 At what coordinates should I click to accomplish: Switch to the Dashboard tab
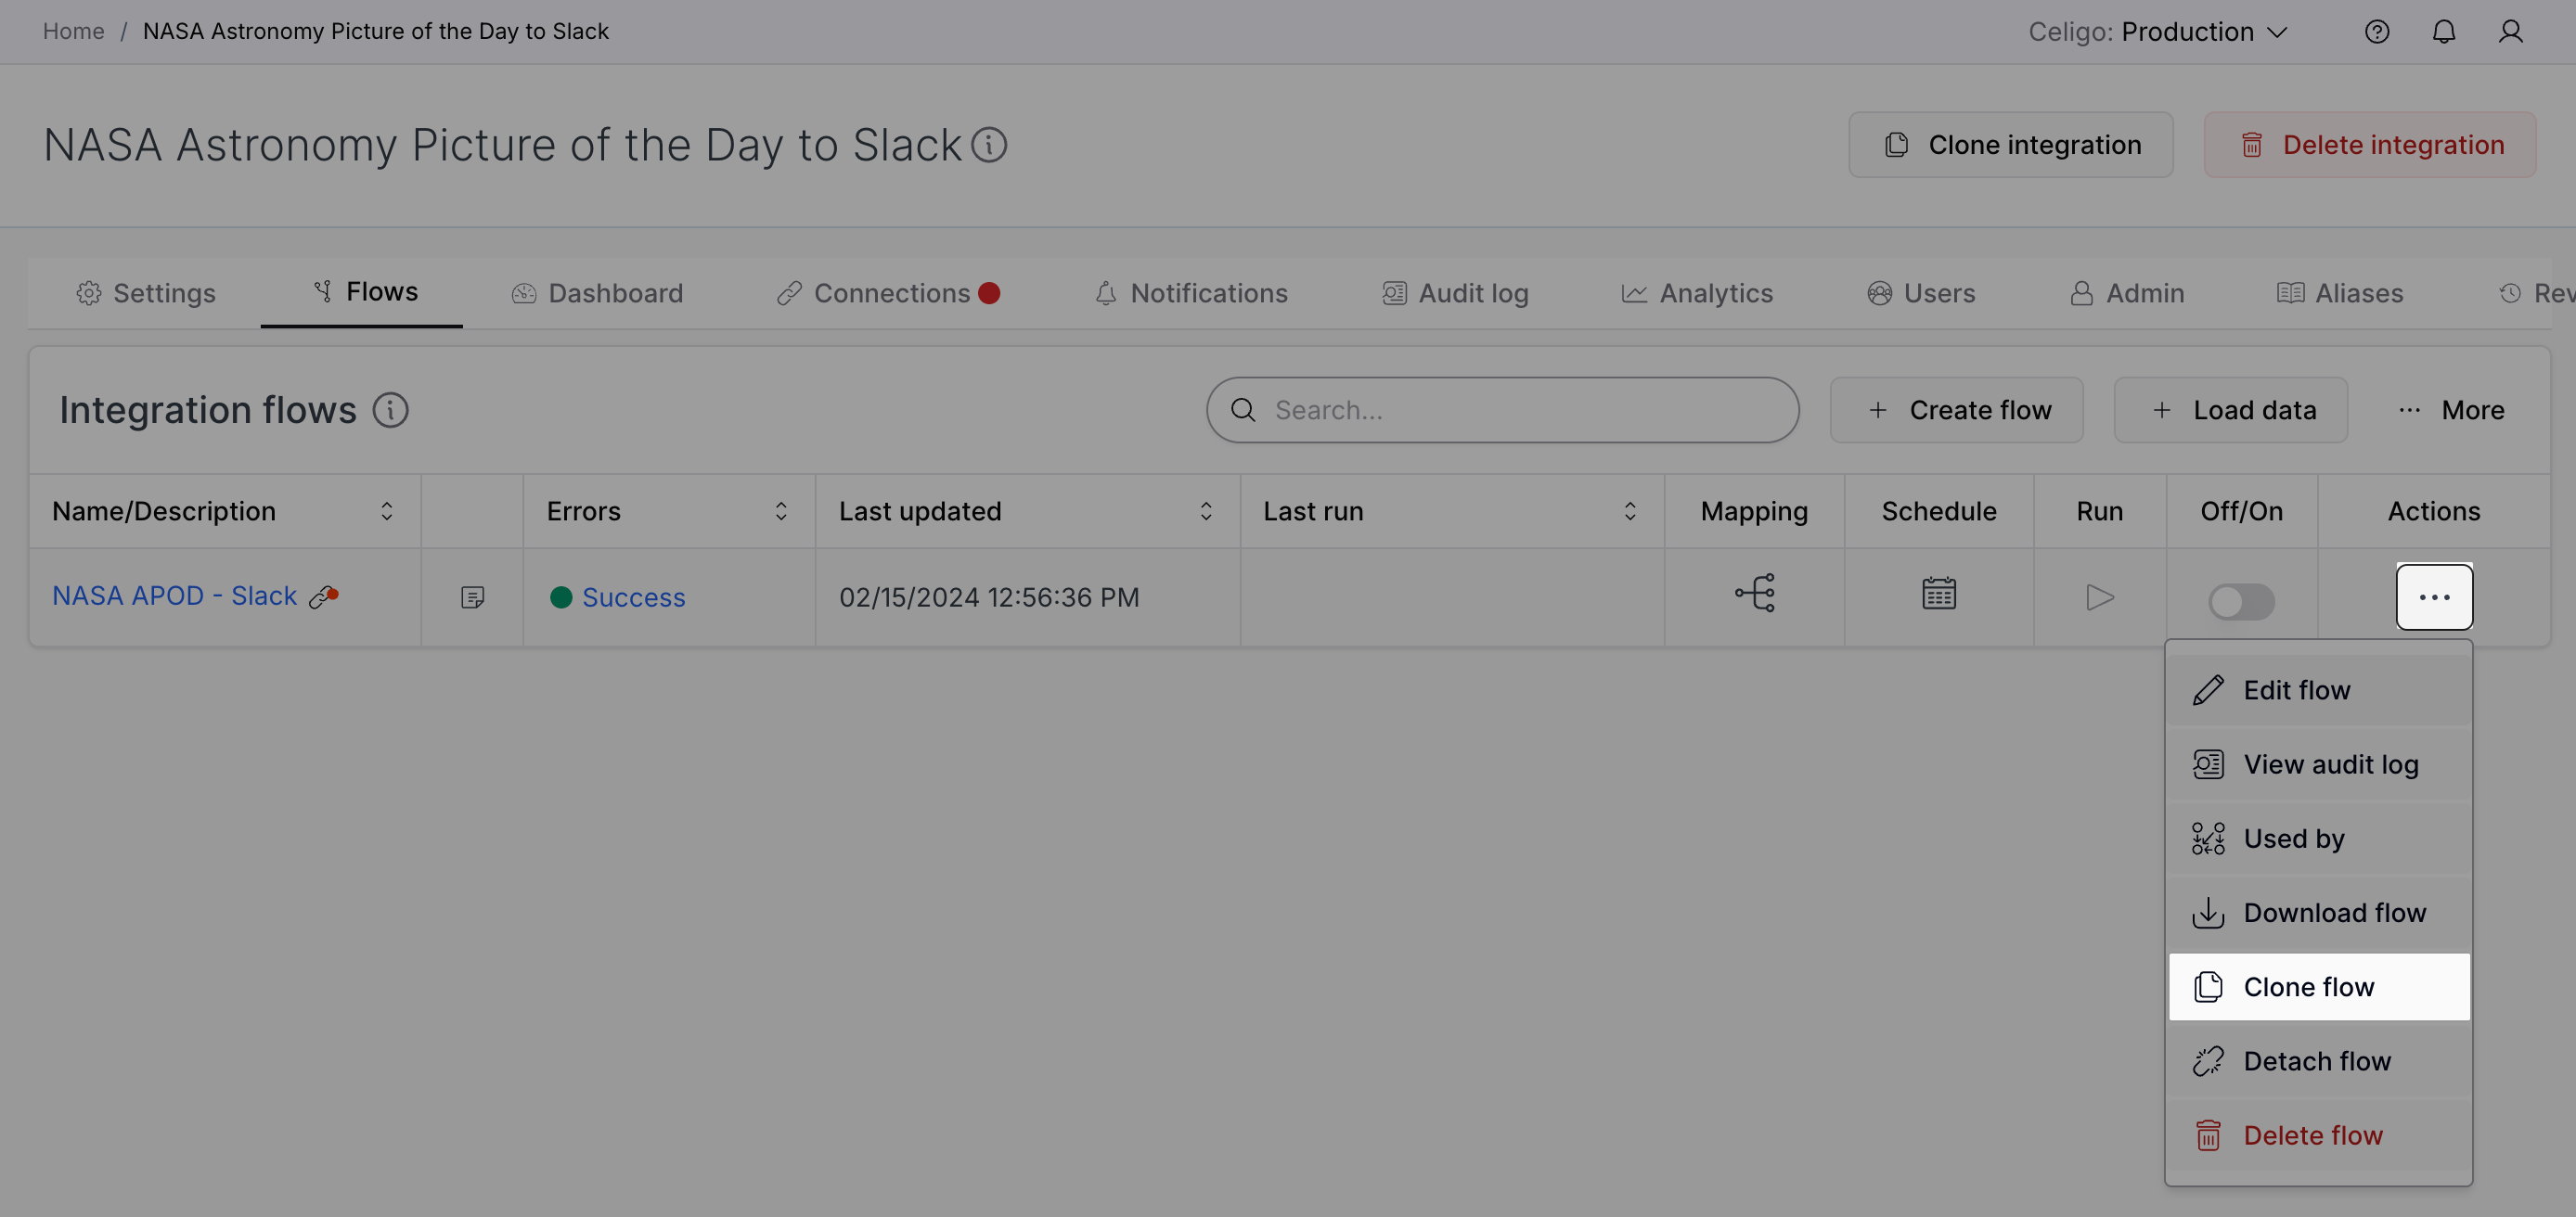point(597,293)
